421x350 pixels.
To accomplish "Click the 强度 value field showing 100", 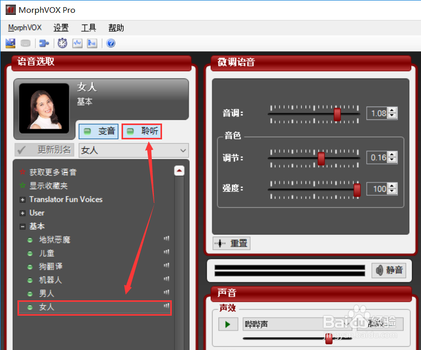I will pyautogui.click(x=378, y=189).
